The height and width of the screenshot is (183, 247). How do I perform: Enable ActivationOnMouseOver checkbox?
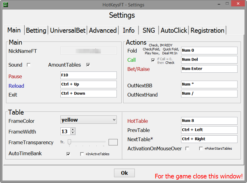click(187, 148)
